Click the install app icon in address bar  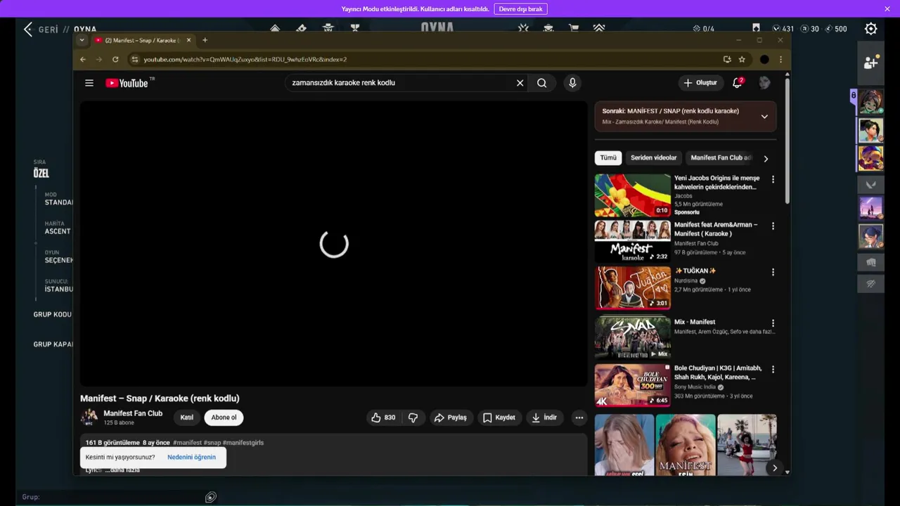pos(727,60)
